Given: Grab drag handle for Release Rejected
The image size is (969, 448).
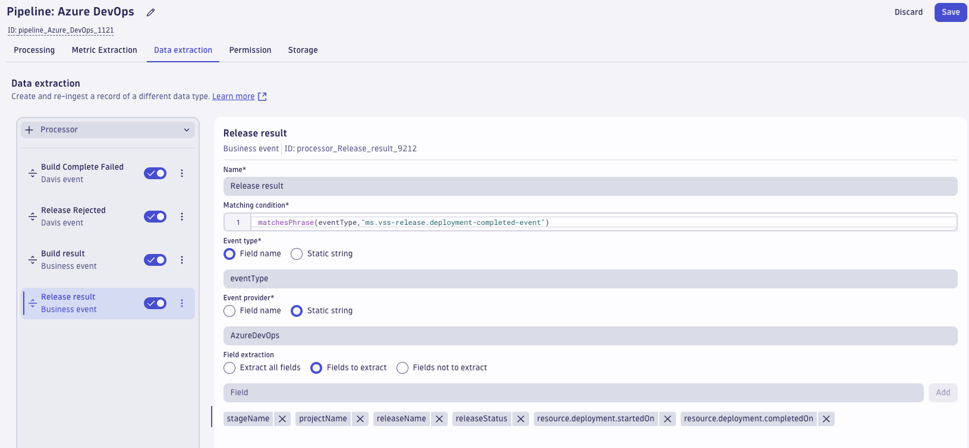Looking at the screenshot, I should pyautogui.click(x=33, y=217).
